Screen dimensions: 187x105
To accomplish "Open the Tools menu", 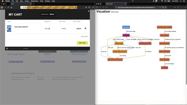I will click(x=41, y=1).
